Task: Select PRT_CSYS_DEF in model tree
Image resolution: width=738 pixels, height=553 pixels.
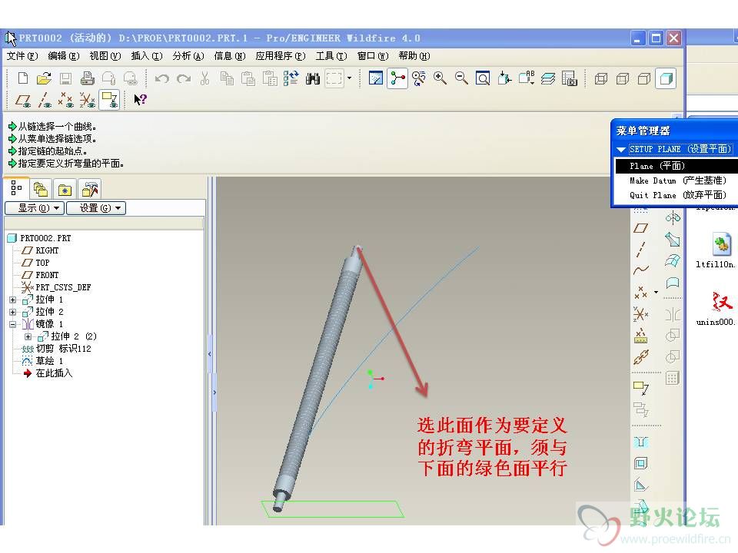Action: tap(56, 287)
